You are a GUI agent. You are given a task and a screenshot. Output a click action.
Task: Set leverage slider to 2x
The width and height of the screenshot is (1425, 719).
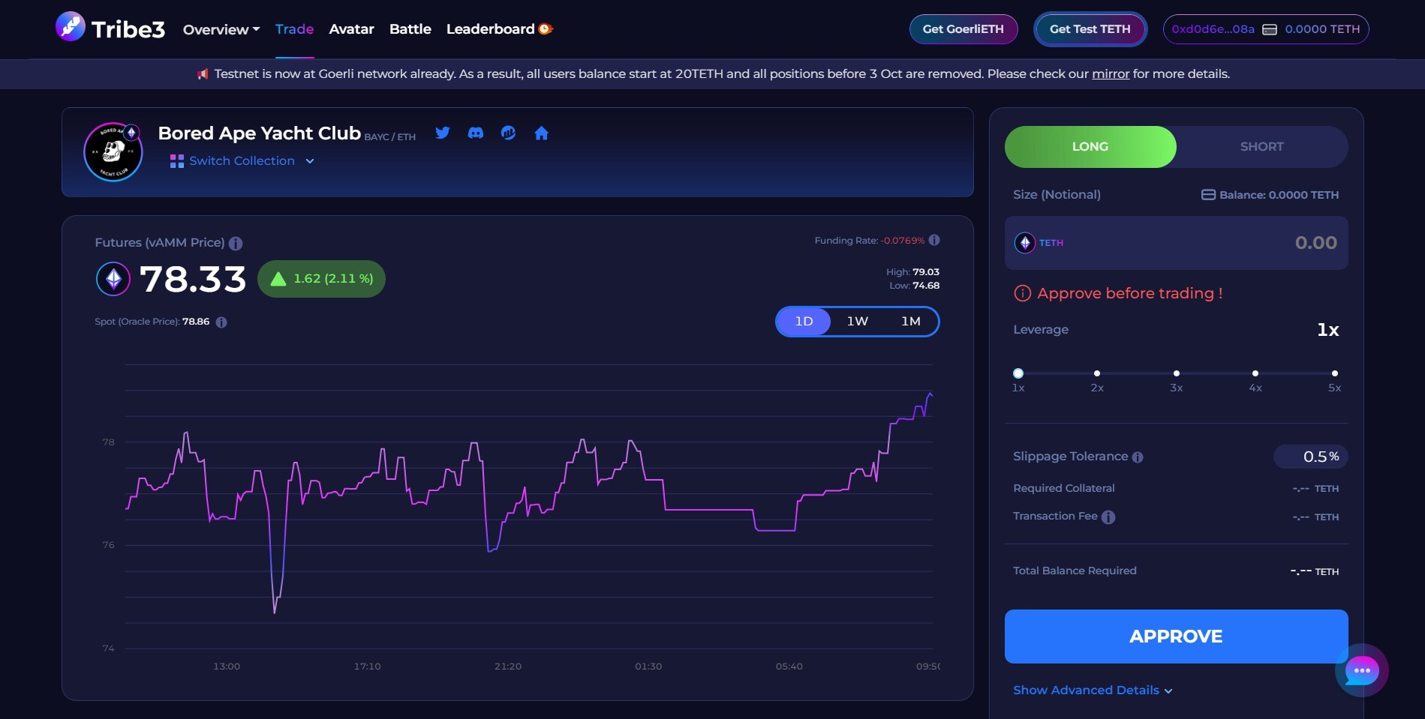pyautogui.click(x=1097, y=373)
